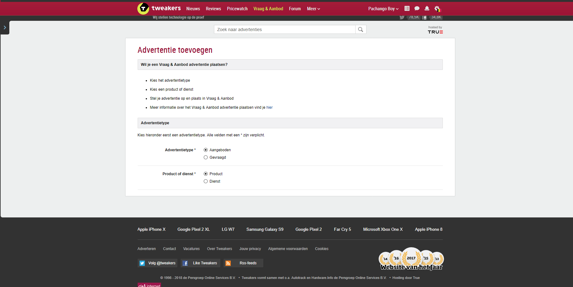
Task: Open the Samsung Galaxy S9 link
Action: click(265, 230)
